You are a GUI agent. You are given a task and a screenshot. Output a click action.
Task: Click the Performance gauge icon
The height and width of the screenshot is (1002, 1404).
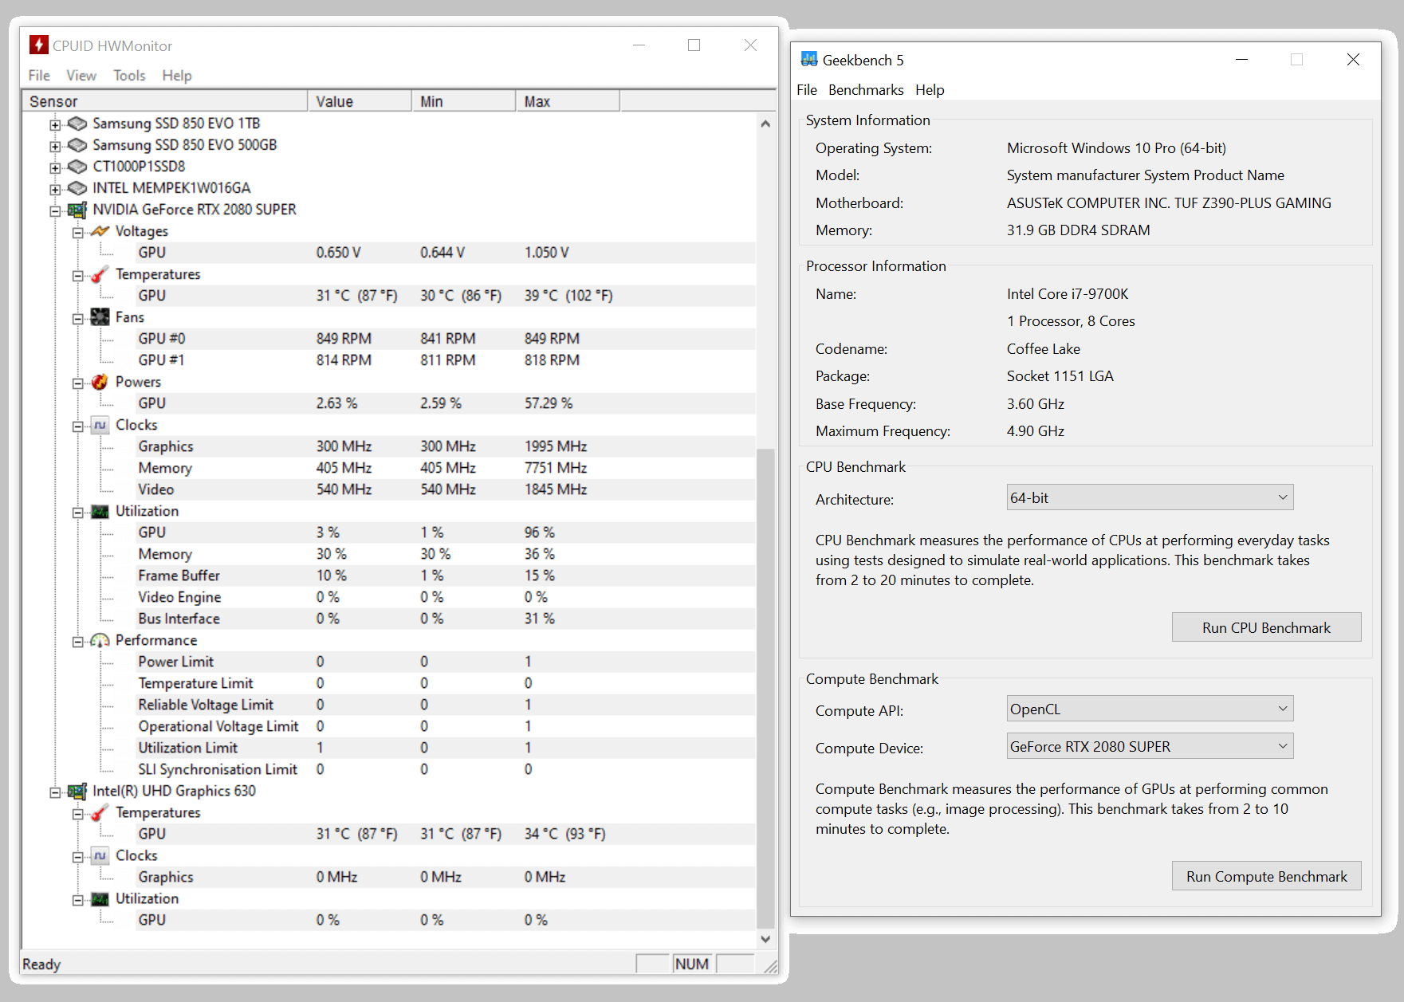[100, 641]
